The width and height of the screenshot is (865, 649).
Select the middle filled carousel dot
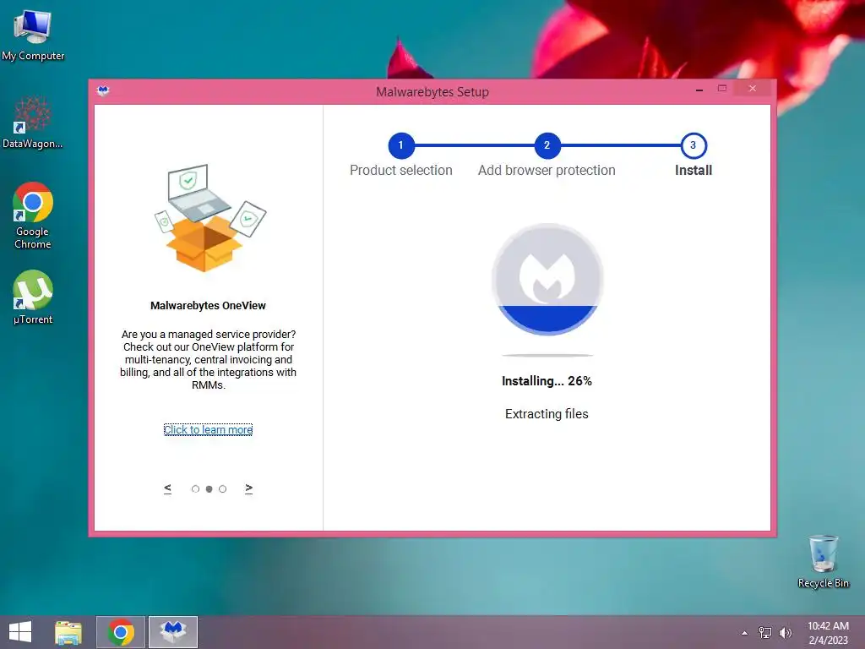click(x=209, y=489)
